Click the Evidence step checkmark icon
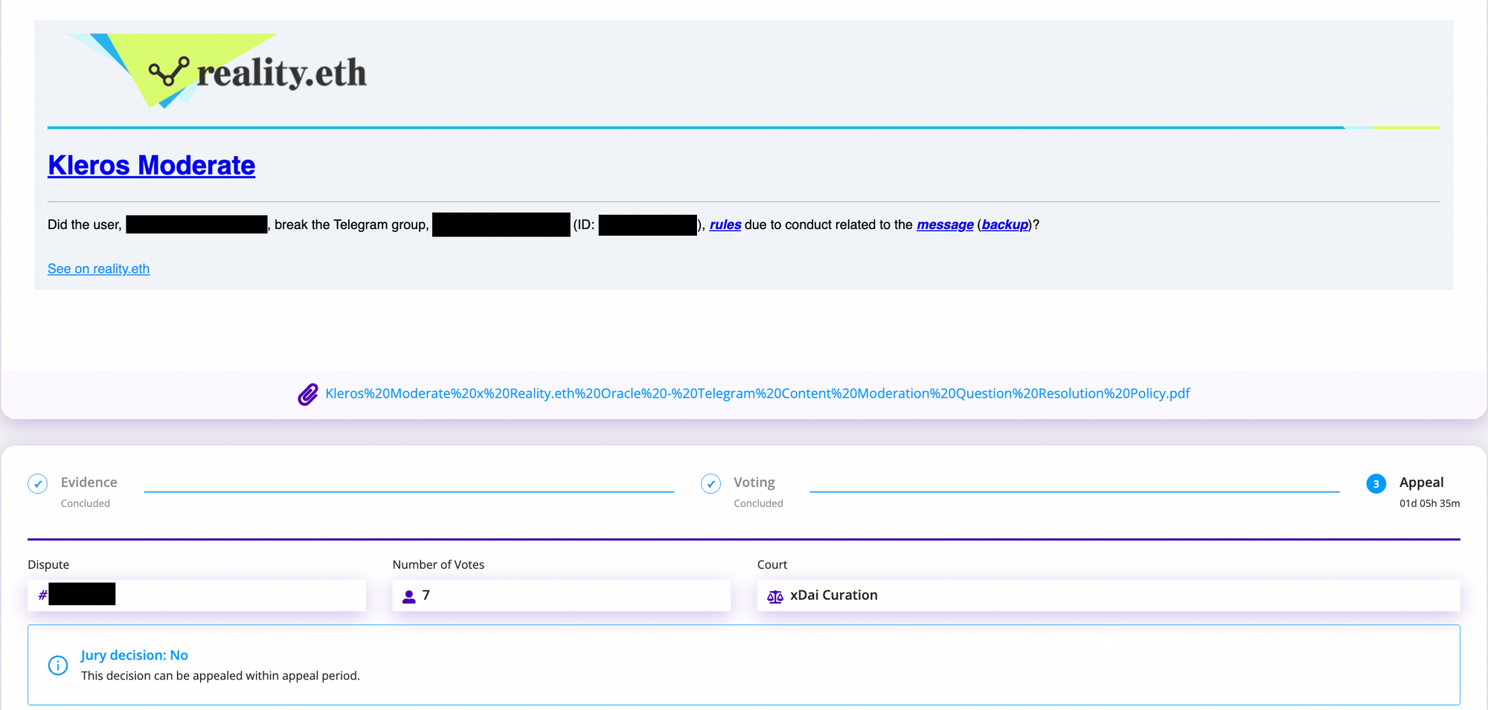 [x=38, y=483]
